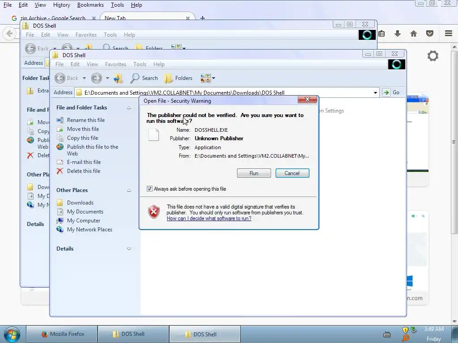This screenshot has width=458, height=343.
Task: Click the Forward arrow in front DOS Shell window
Action: [x=97, y=78]
